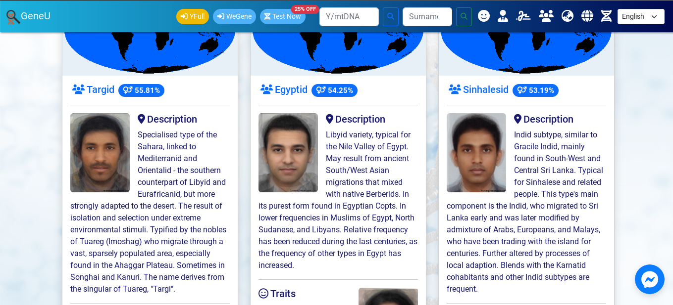
Task: Open the GeneU home link
Action: (36, 16)
